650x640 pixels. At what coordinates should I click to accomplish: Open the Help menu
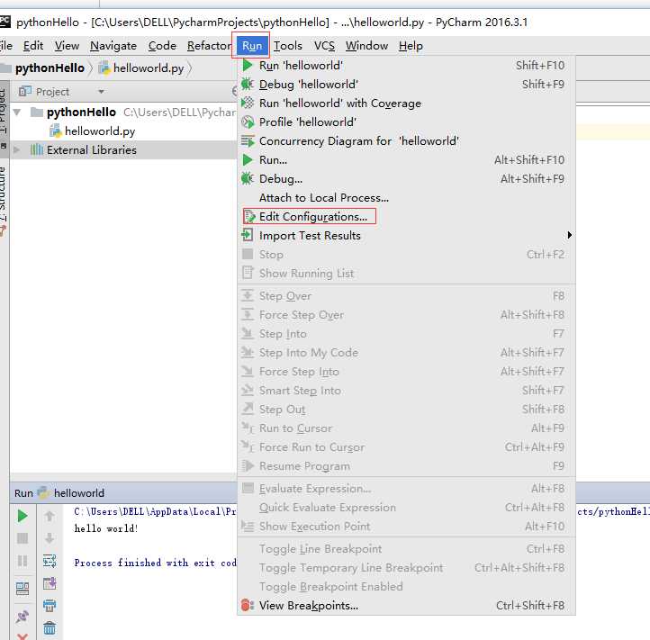point(411,46)
